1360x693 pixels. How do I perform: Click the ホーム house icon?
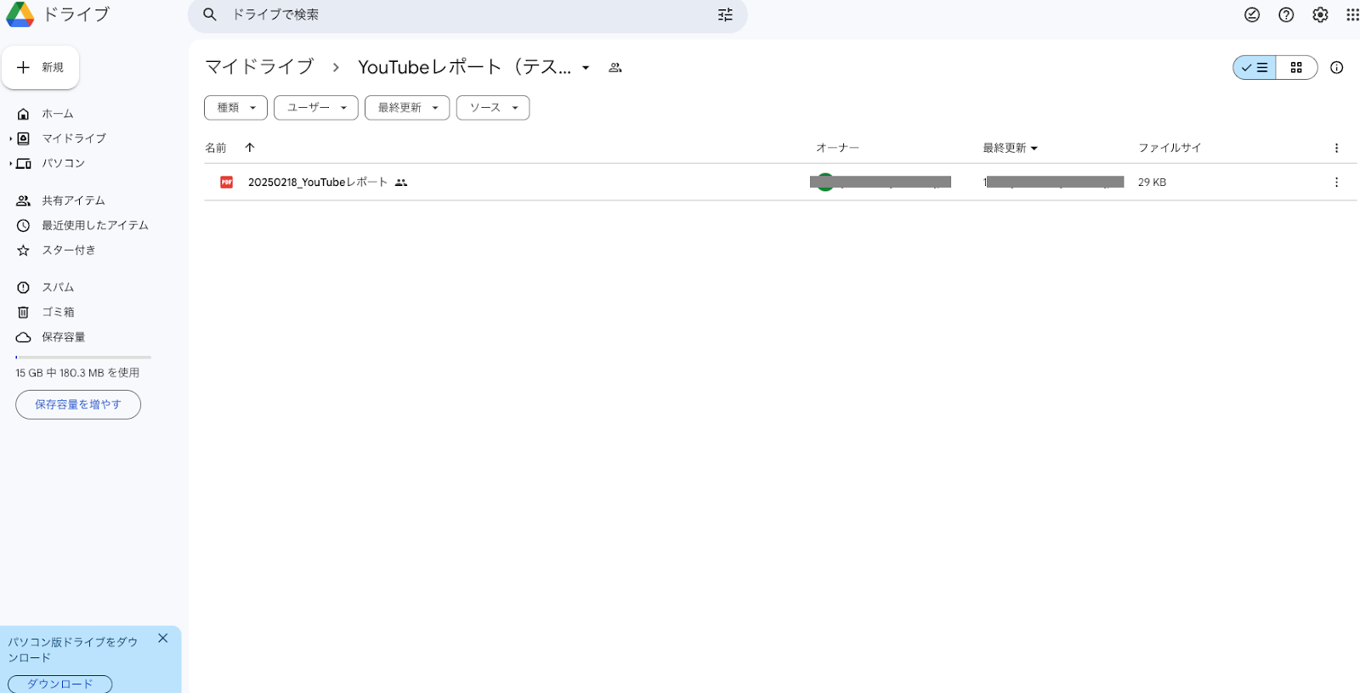24,114
